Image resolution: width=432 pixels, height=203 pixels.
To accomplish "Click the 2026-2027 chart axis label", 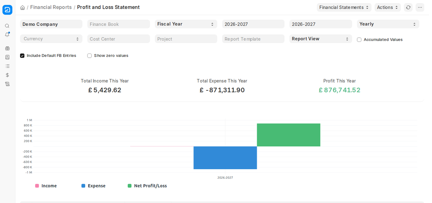I will [x=225, y=178].
